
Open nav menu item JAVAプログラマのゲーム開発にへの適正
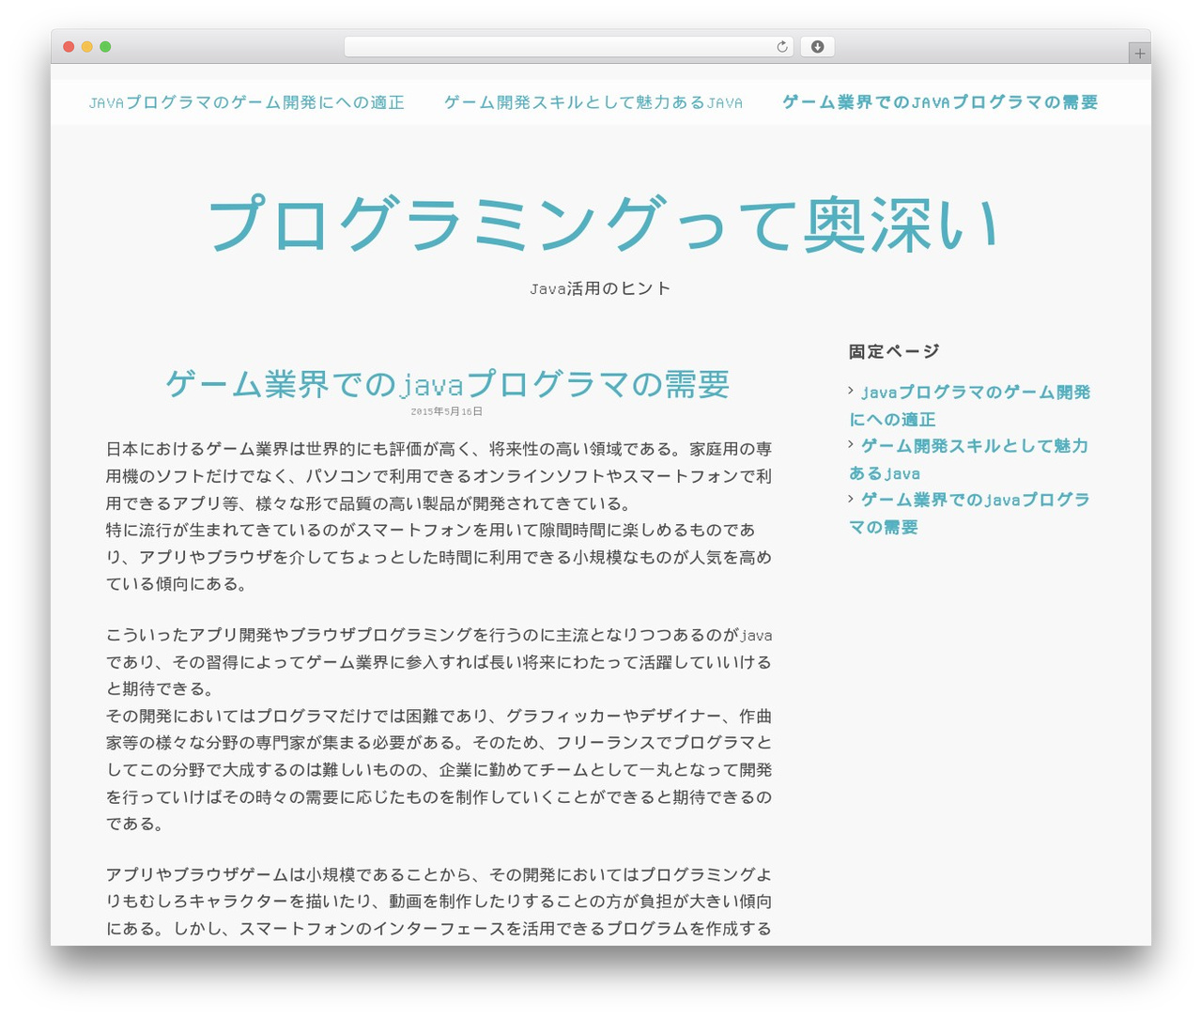coord(247,102)
